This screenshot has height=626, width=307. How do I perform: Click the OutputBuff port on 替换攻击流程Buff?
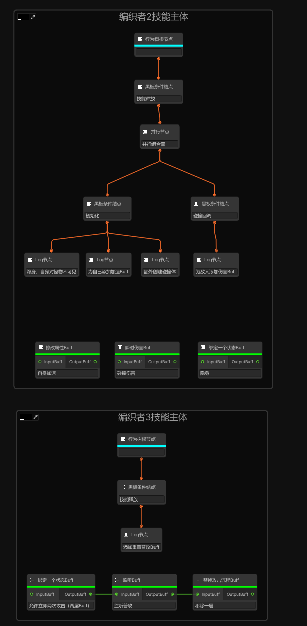click(x=253, y=594)
